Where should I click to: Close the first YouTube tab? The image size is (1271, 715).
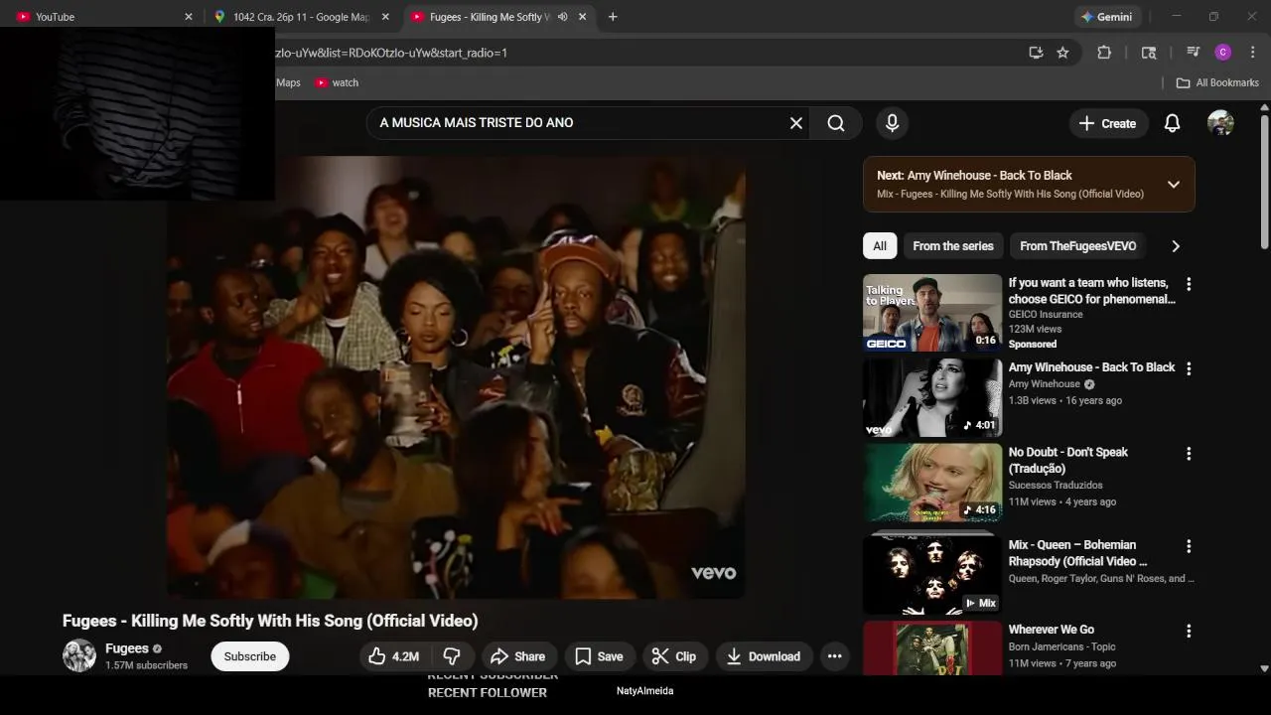(189, 17)
